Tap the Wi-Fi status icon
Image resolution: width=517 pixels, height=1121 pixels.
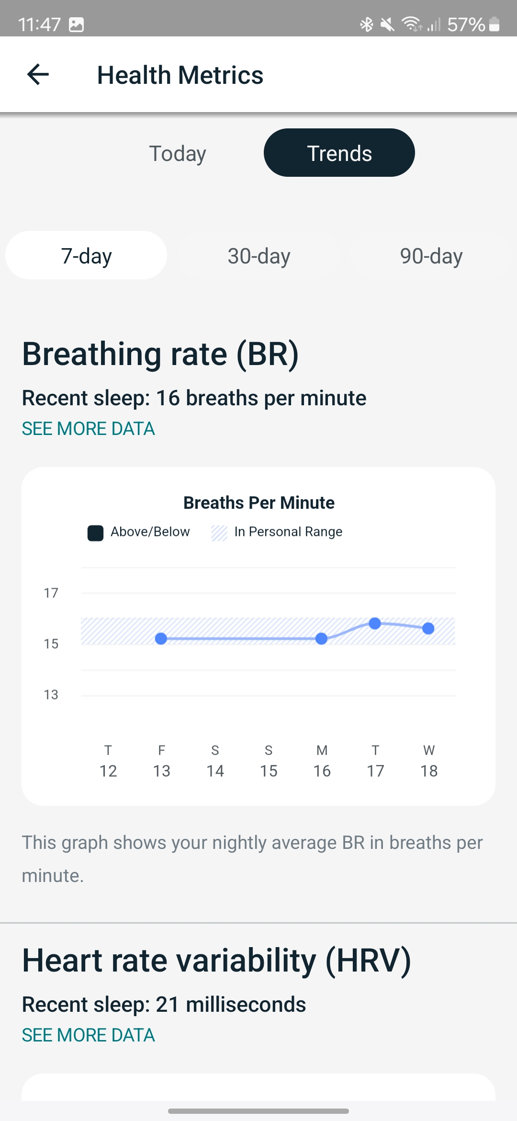point(412,24)
